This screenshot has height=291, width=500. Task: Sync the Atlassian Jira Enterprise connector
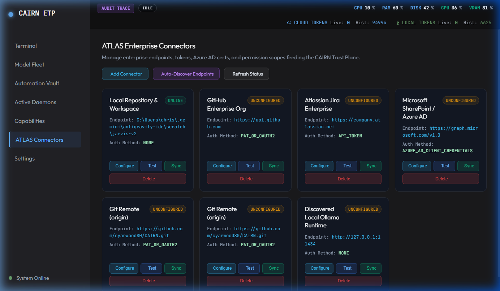pyautogui.click(x=371, y=166)
